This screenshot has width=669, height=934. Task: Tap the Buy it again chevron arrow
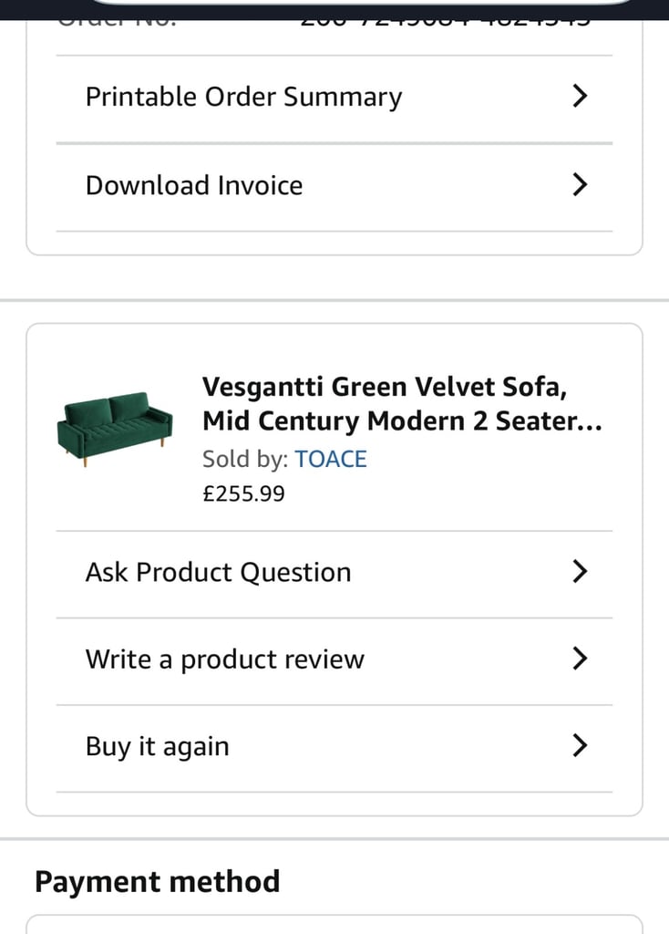point(580,745)
